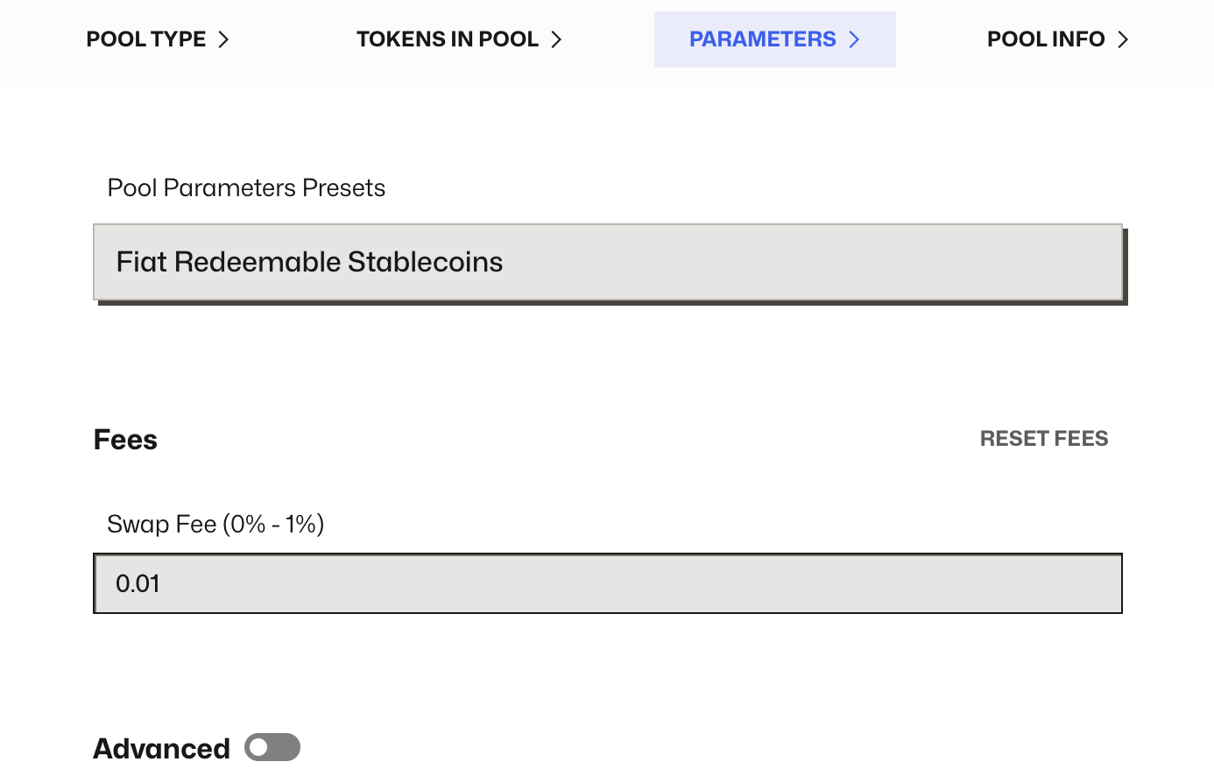
Task: Click the Pool Parameters Presets label
Action: tap(246, 187)
